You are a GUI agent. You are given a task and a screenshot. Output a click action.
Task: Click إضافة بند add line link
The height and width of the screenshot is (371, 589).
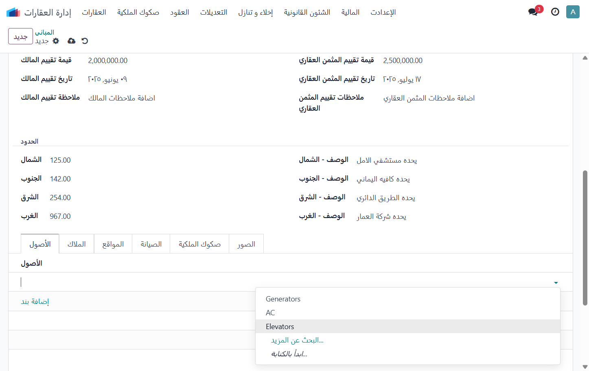click(35, 301)
